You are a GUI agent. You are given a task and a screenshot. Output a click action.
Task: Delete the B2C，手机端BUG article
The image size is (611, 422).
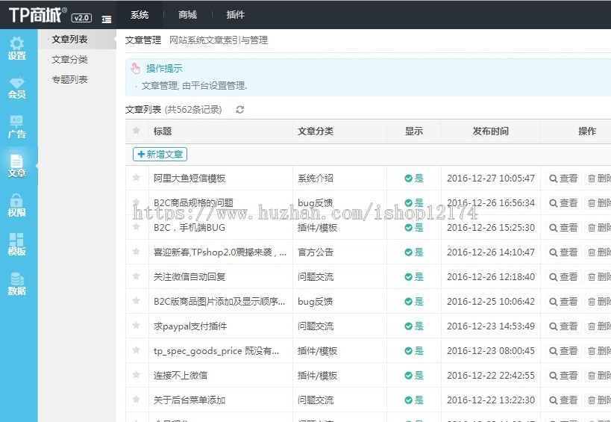tap(598, 227)
